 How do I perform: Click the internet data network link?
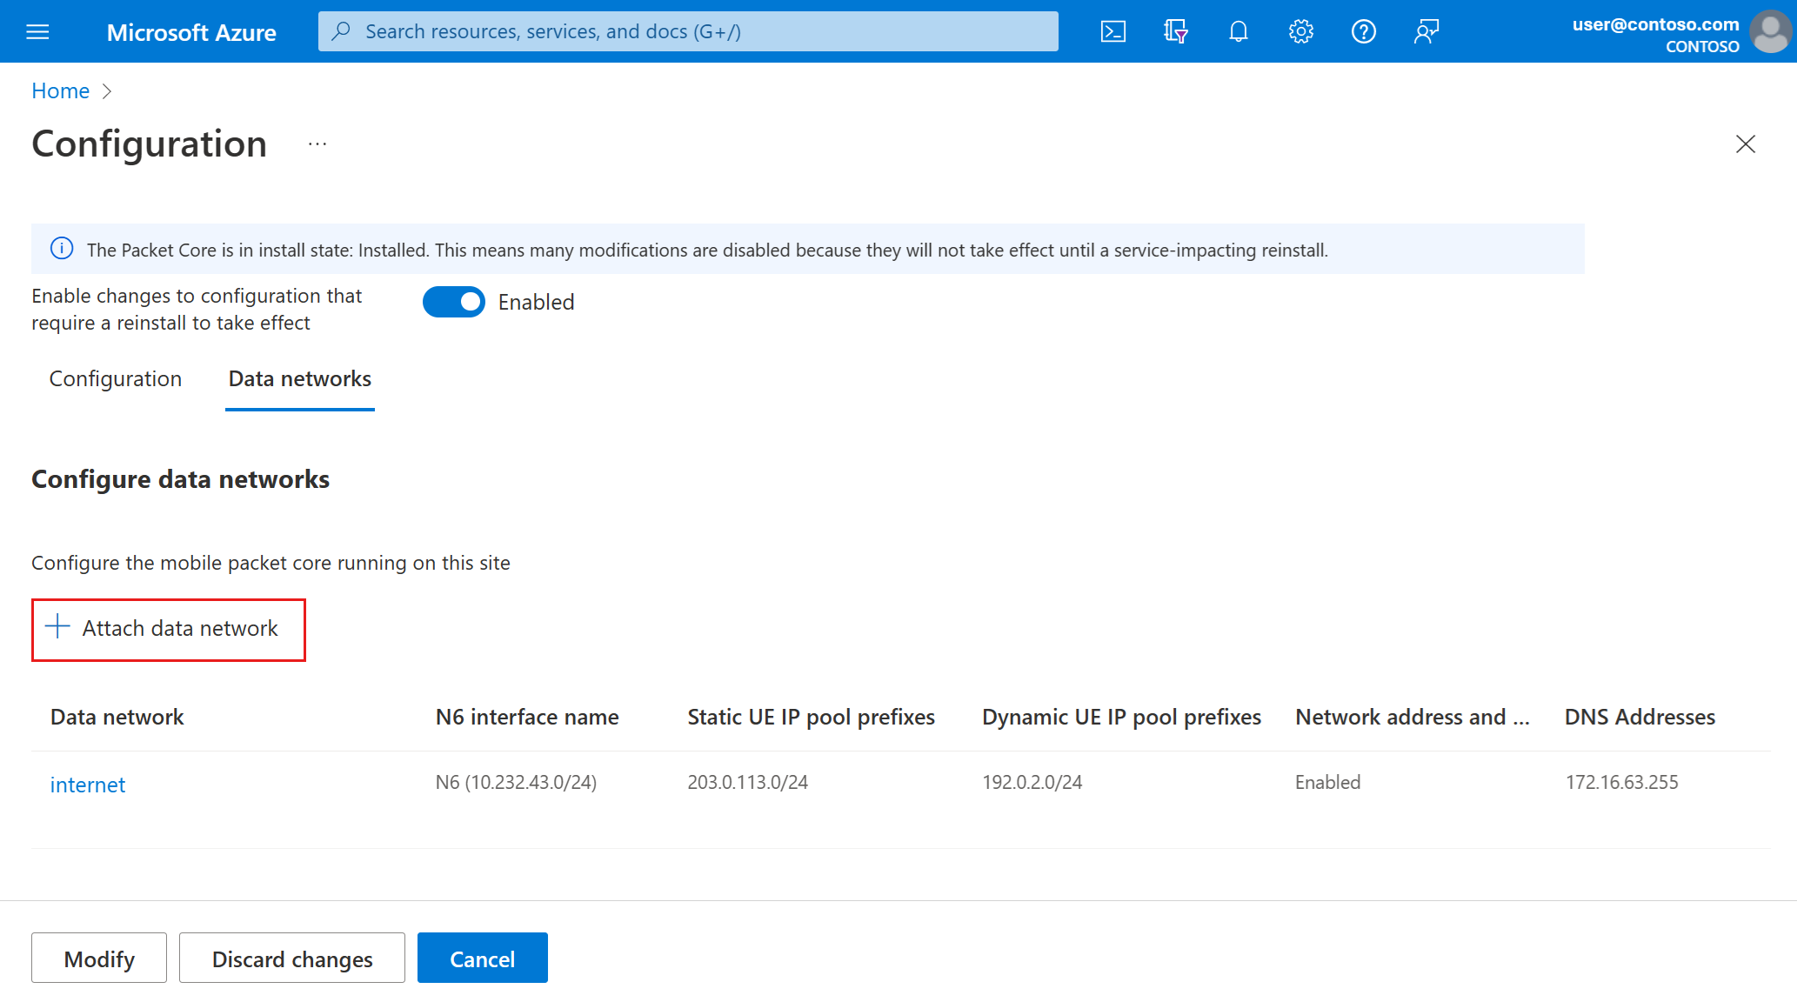(x=86, y=784)
